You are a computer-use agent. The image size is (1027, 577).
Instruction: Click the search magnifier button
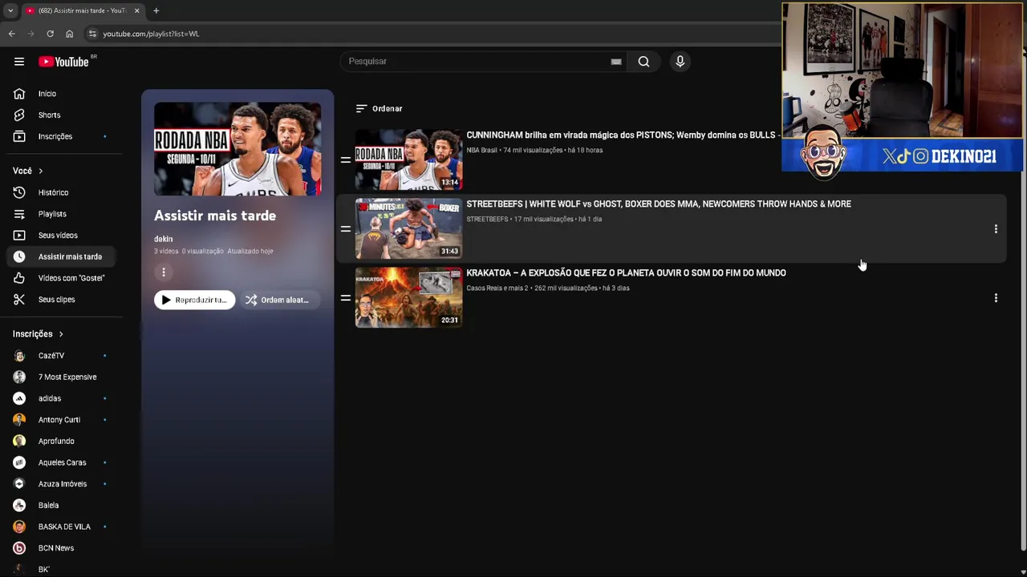(643, 62)
